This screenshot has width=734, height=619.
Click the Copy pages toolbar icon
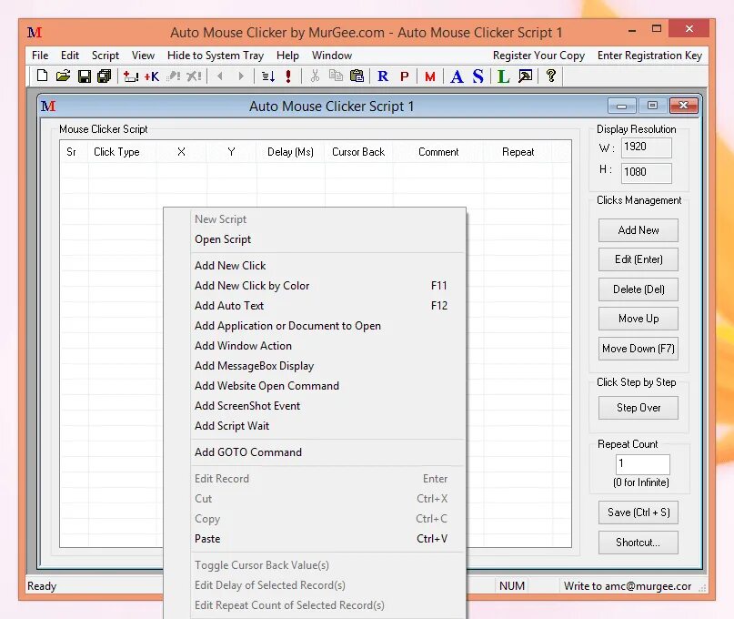(336, 76)
